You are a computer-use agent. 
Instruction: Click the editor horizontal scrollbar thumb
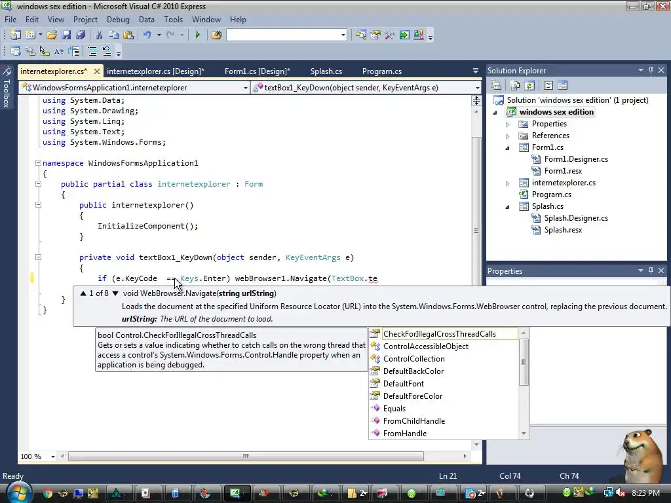coord(246,456)
